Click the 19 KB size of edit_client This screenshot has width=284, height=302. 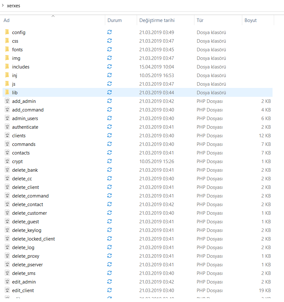[x=265, y=291]
